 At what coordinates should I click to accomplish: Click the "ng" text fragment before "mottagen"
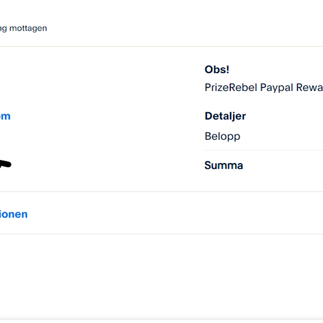click(3, 29)
